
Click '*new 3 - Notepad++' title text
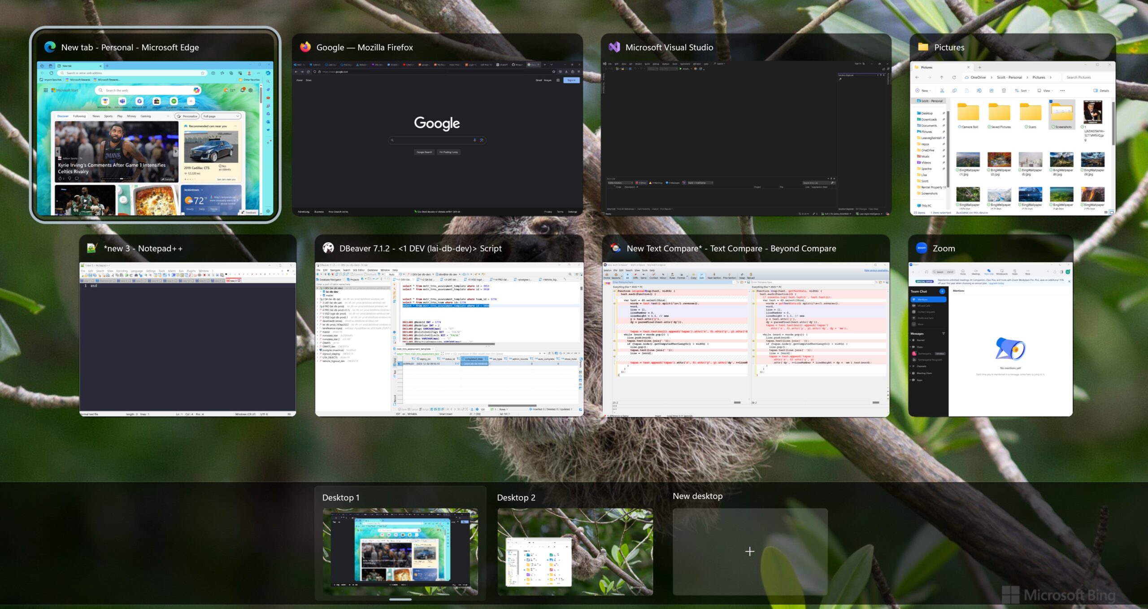click(x=143, y=248)
